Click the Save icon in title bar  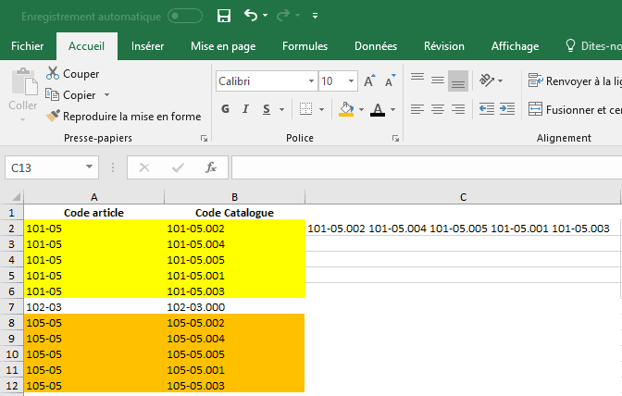click(223, 16)
